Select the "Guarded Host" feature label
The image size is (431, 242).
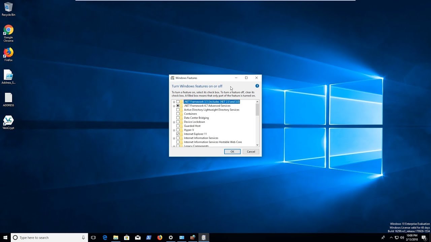tap(192, 126)
